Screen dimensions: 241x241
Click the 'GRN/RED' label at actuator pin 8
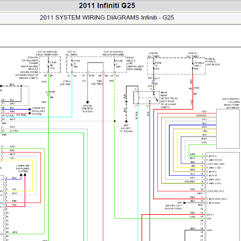(x=190, y=181)
